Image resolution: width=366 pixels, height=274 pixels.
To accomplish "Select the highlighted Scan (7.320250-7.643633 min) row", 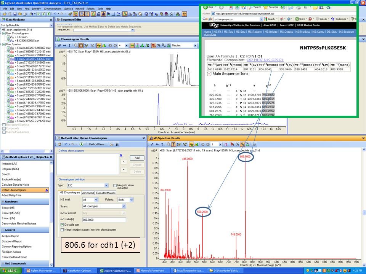I will coord(34,59).
